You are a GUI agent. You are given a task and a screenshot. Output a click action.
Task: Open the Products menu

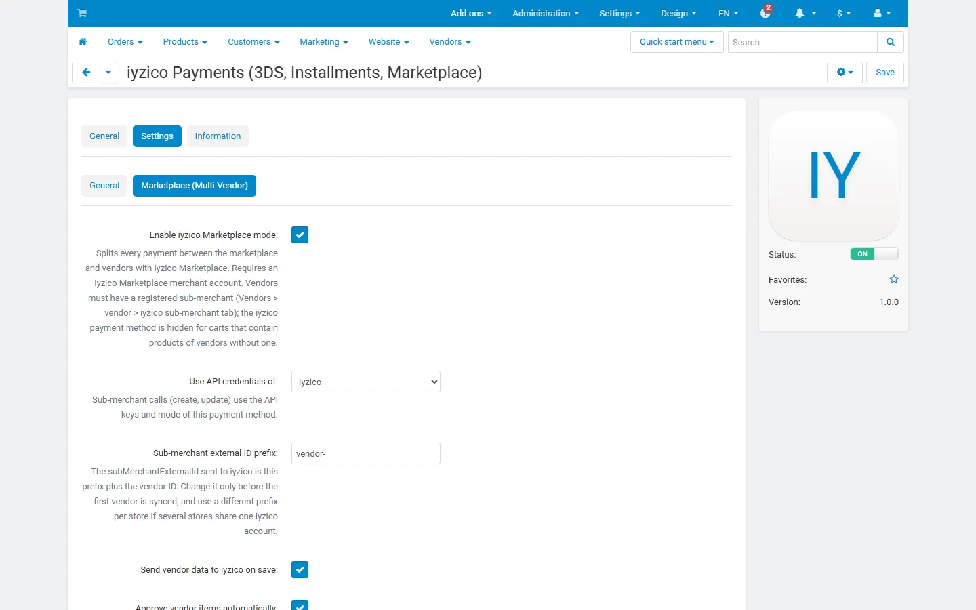(x=185, y=42)
